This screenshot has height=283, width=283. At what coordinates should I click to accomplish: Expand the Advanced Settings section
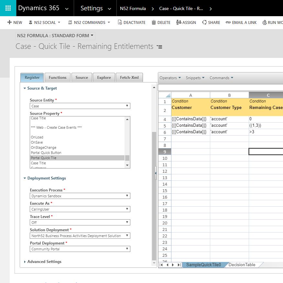coord(43,262)
